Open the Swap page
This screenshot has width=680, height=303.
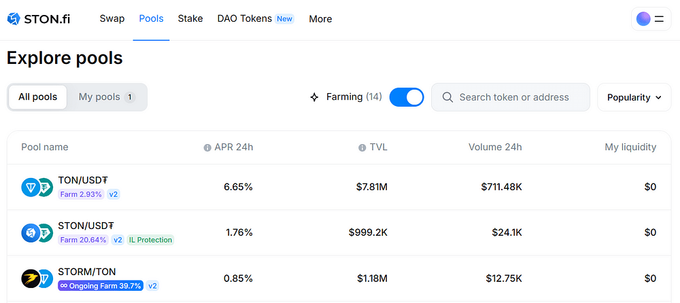[112, 18]
